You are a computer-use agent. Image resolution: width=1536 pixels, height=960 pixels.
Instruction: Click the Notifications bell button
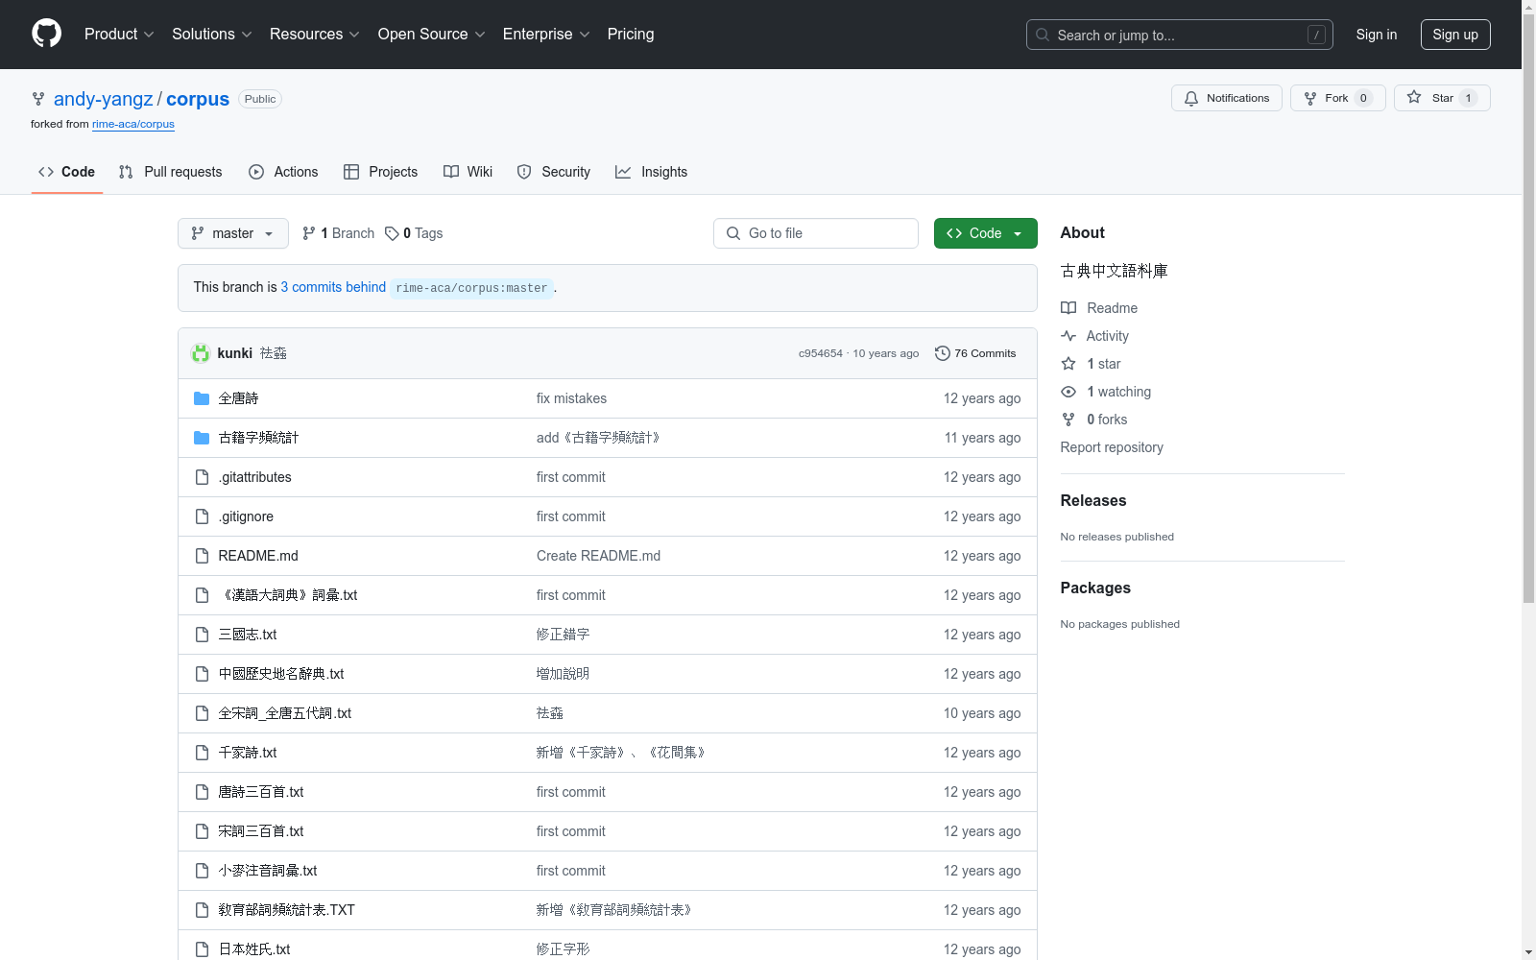tap(1226, 98)
